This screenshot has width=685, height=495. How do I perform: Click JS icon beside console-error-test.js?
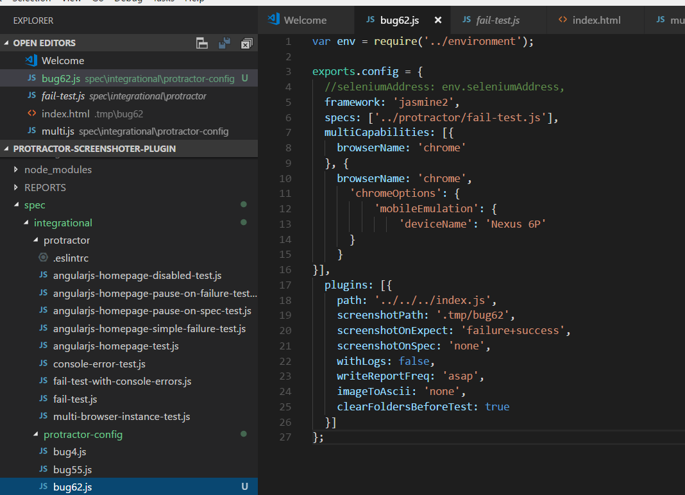coord(43,363)
